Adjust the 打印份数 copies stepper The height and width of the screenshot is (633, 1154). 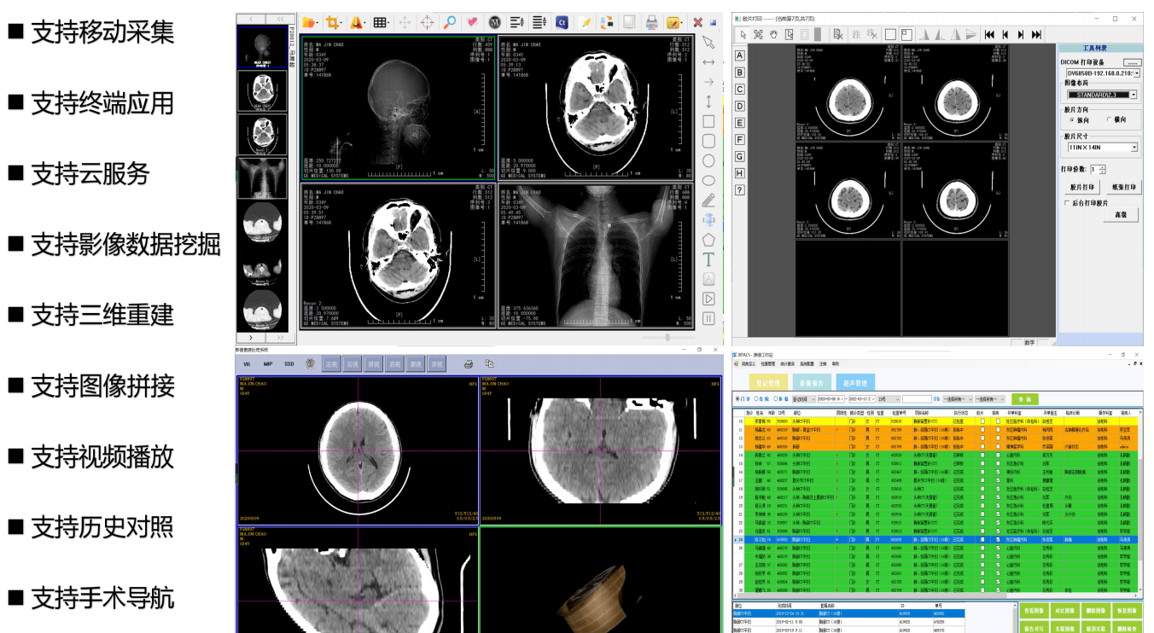(1102, 170)
